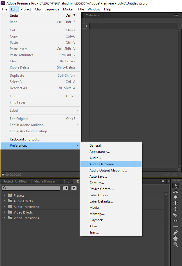182x266 pixels.
Task: Open the Label submenu arrow
Action: click(x=77, y=111)
